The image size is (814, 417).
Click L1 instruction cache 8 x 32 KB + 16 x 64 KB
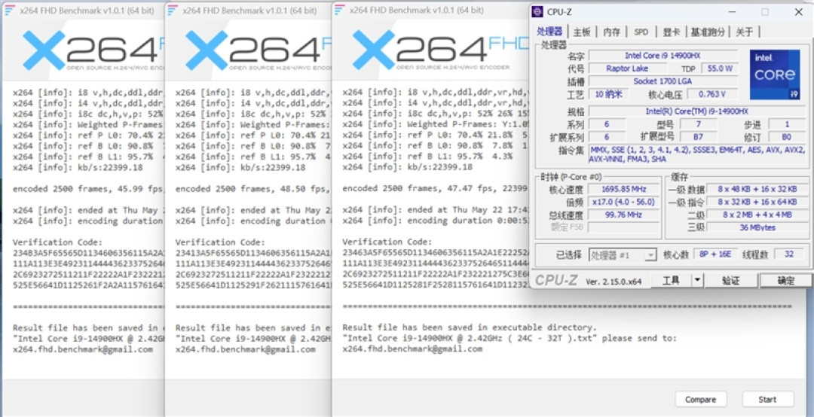757,202
